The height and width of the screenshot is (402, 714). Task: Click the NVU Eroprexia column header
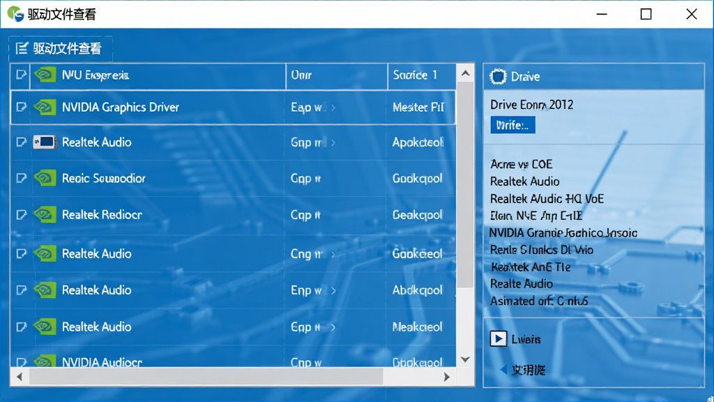158,75
